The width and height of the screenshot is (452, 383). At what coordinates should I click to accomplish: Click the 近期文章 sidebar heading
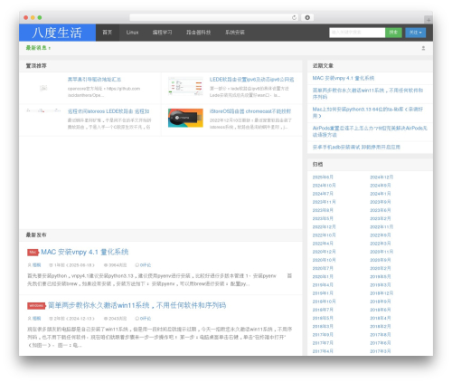tap(323, 66)
